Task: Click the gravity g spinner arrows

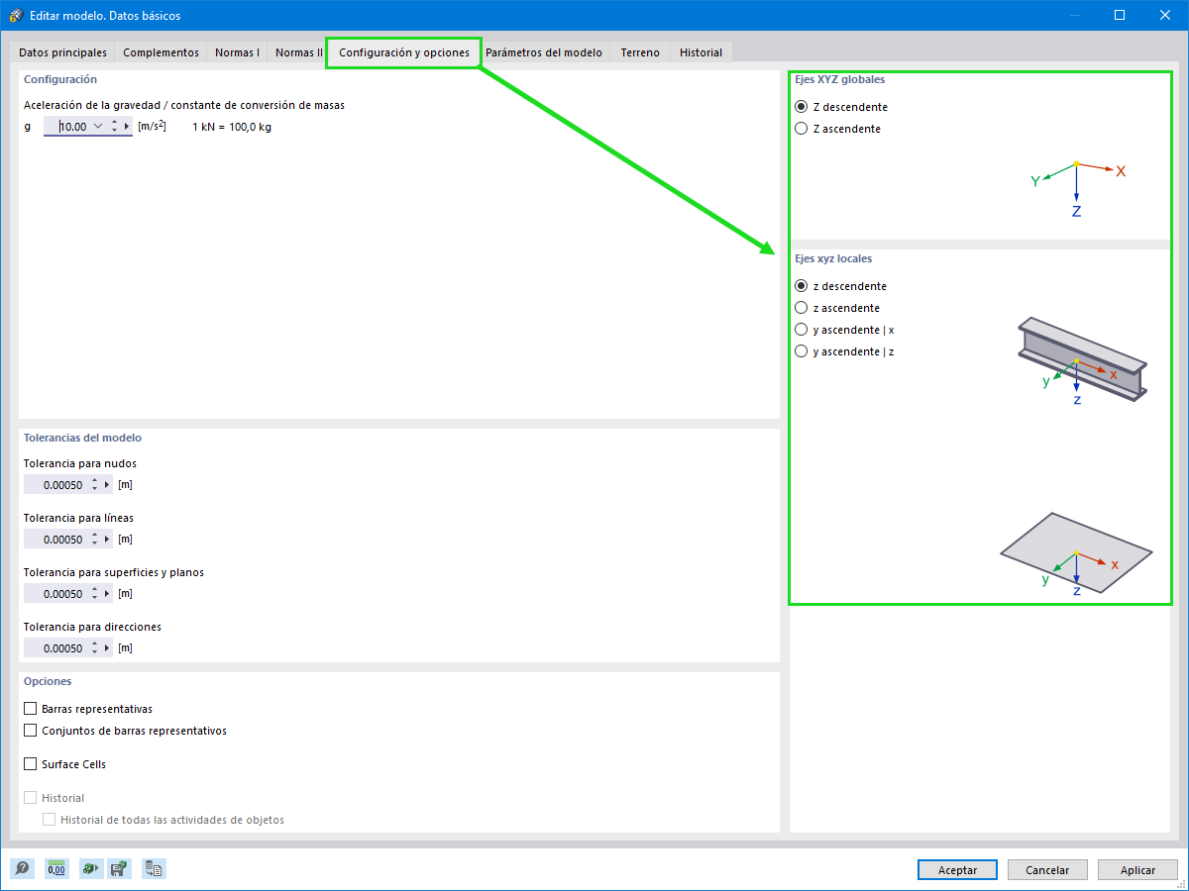Action: tap(114, 127)
